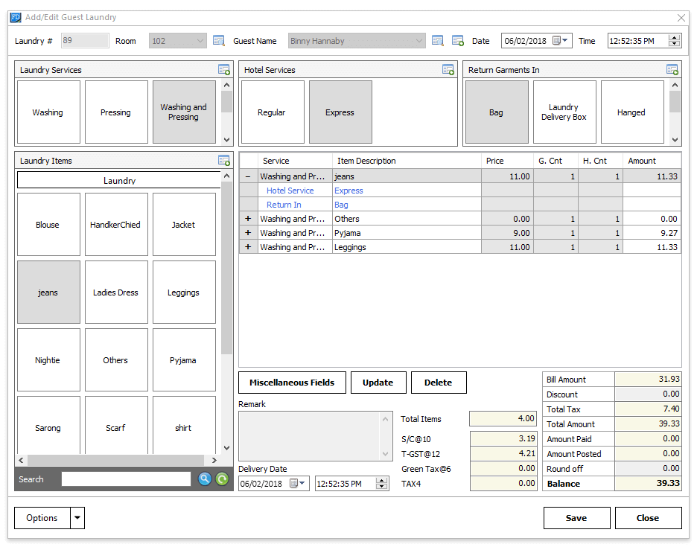The image size is (697, 550).
Task: Click the Laundry Services vertical scrollbar
Action: tap(226, 112)
